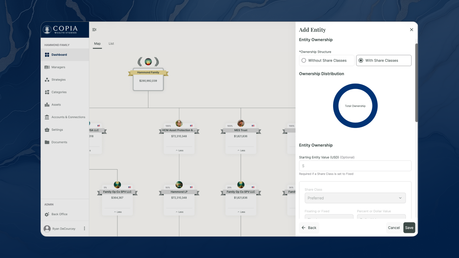This screenshot has height=258, width=459.
Task: Select Without Share Classes radio option
Action: click(x=304, y=60)
